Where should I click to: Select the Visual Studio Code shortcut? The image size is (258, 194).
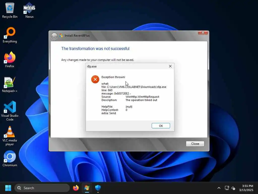(x=10, y=111)
